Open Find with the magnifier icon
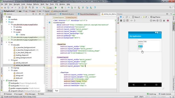175x98 pixels. click(x=30, y=8)
